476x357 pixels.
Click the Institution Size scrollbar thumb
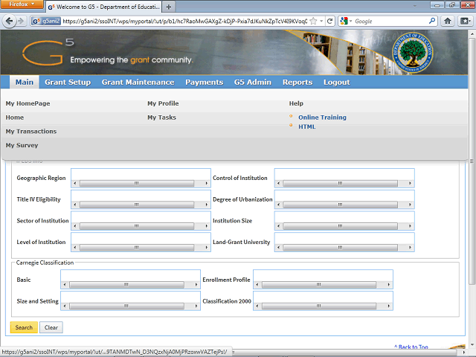[341, 226]
